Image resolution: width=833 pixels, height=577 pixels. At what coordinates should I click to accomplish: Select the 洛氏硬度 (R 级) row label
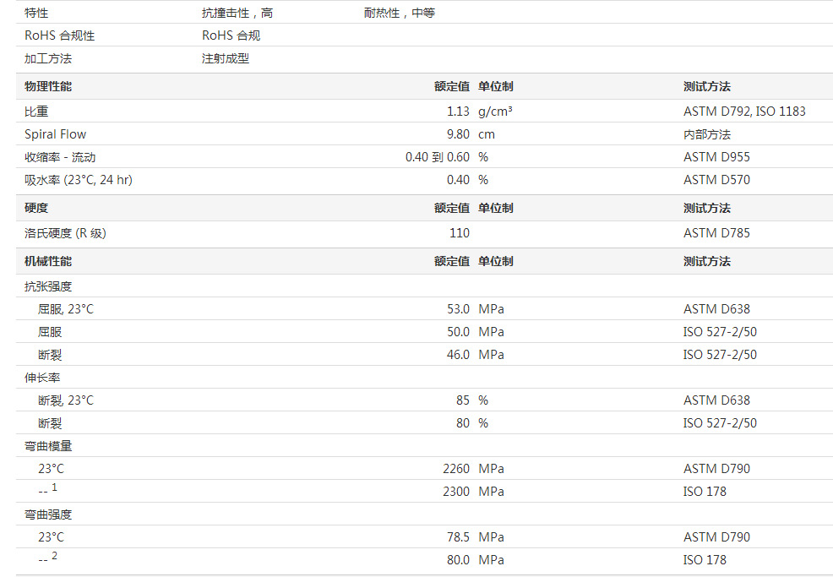pyautogui.click(x=65, y=233)
